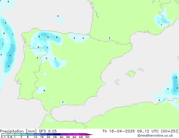Viewport: 179px width, 138px height.
Task: Click the Ibiza island outline on the map
Action: [x=117, y=81]
